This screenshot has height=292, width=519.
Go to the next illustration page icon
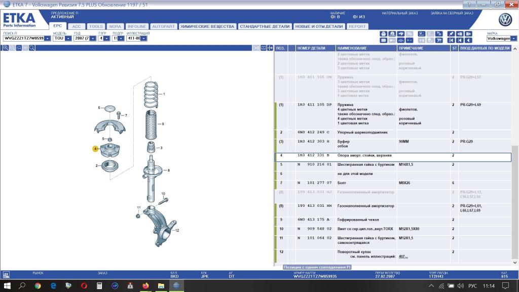point(468,34)
